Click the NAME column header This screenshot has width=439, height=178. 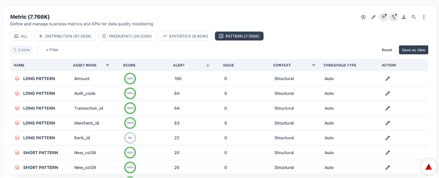coord(19,65)
